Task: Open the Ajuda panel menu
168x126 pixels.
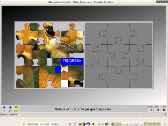Action: pyautogui.click(x=54, y=124)
